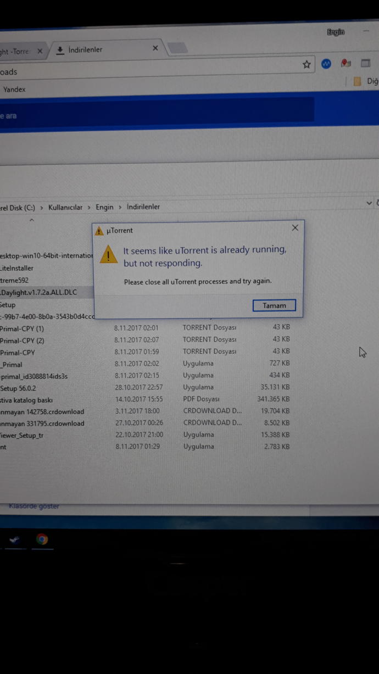The width and height of the screenshot is (379, 674).
Task: Open Steam from the taskbar
Action: click(14, 539)
